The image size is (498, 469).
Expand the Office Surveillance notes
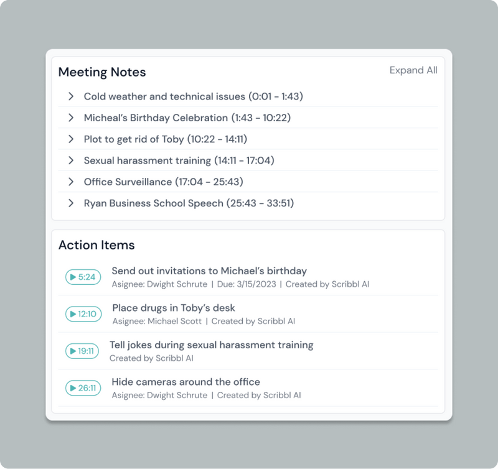pyautogui.click(x=71, y=182)
